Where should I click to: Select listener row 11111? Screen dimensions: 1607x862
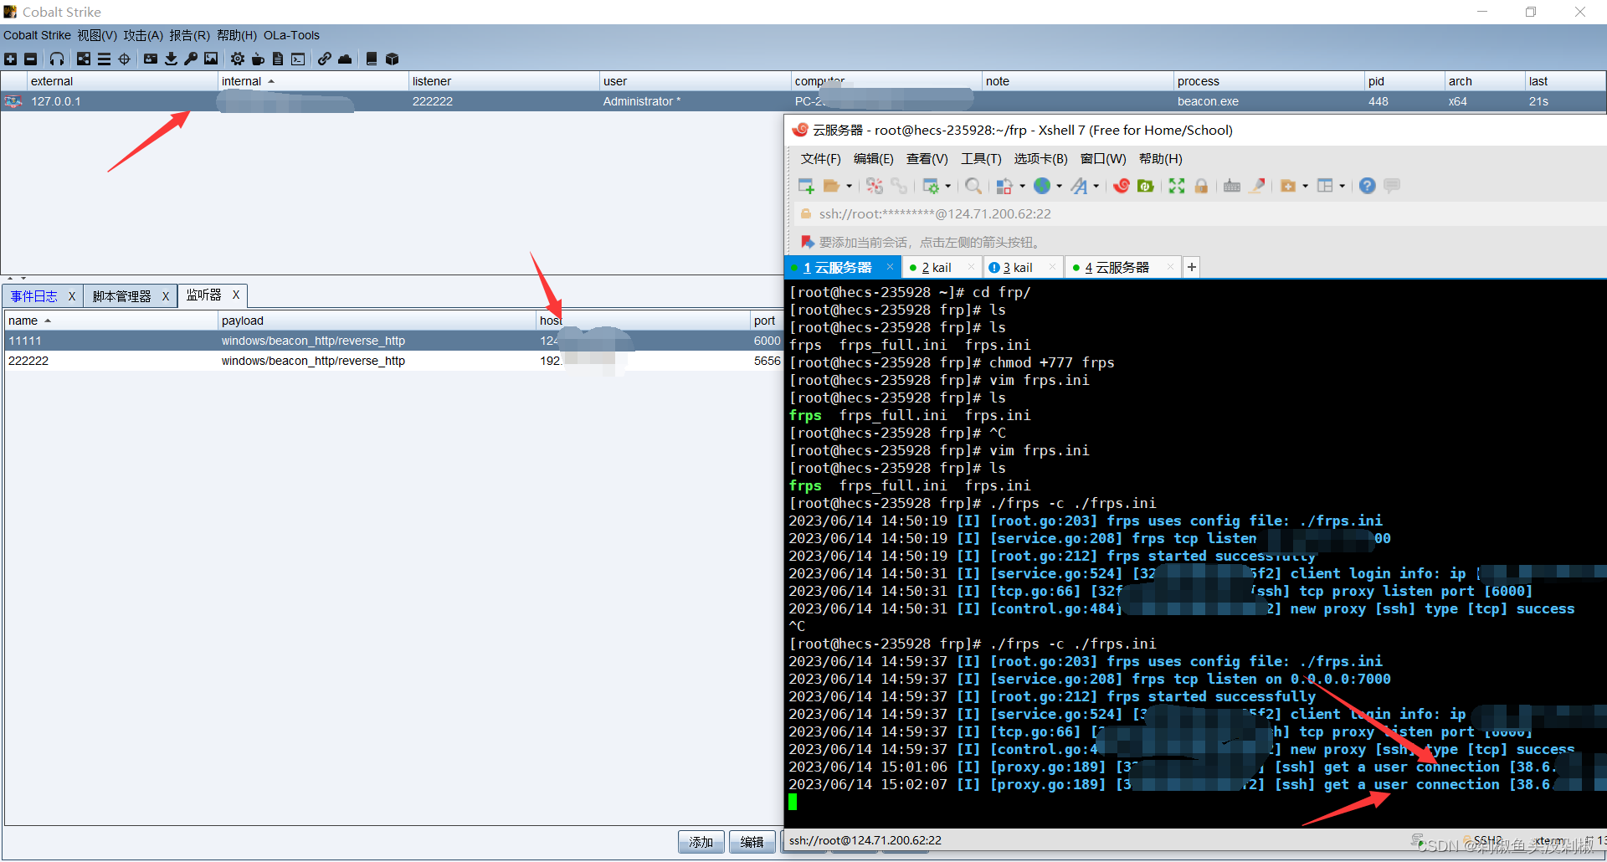click(393, 341)
